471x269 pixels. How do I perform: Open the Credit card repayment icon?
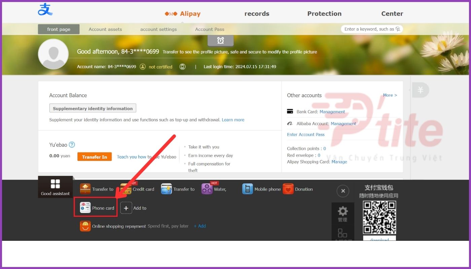(126, 189)
